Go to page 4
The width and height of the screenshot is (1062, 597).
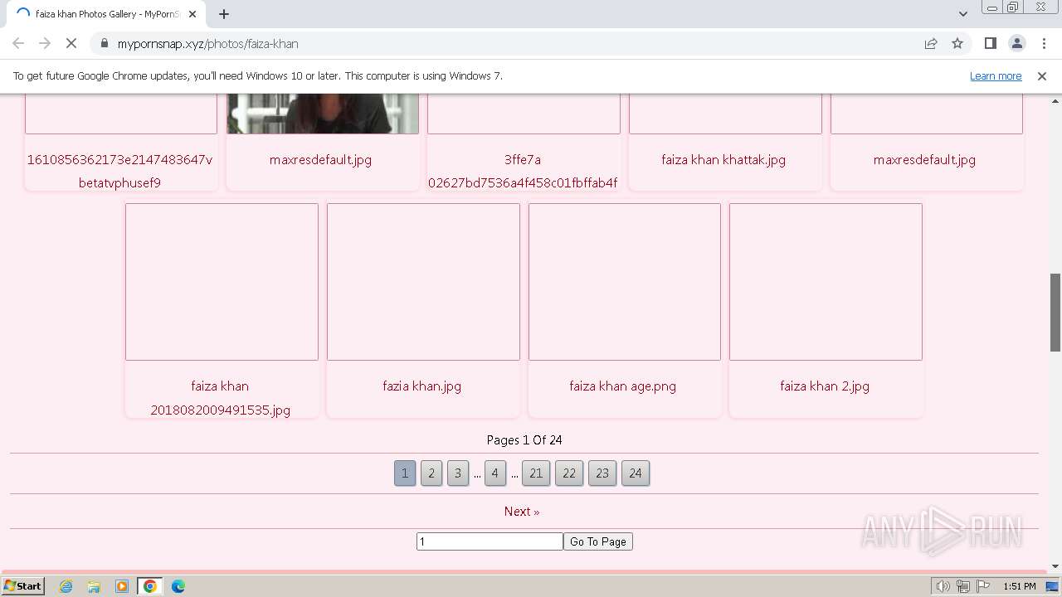[x=495, y=473]
